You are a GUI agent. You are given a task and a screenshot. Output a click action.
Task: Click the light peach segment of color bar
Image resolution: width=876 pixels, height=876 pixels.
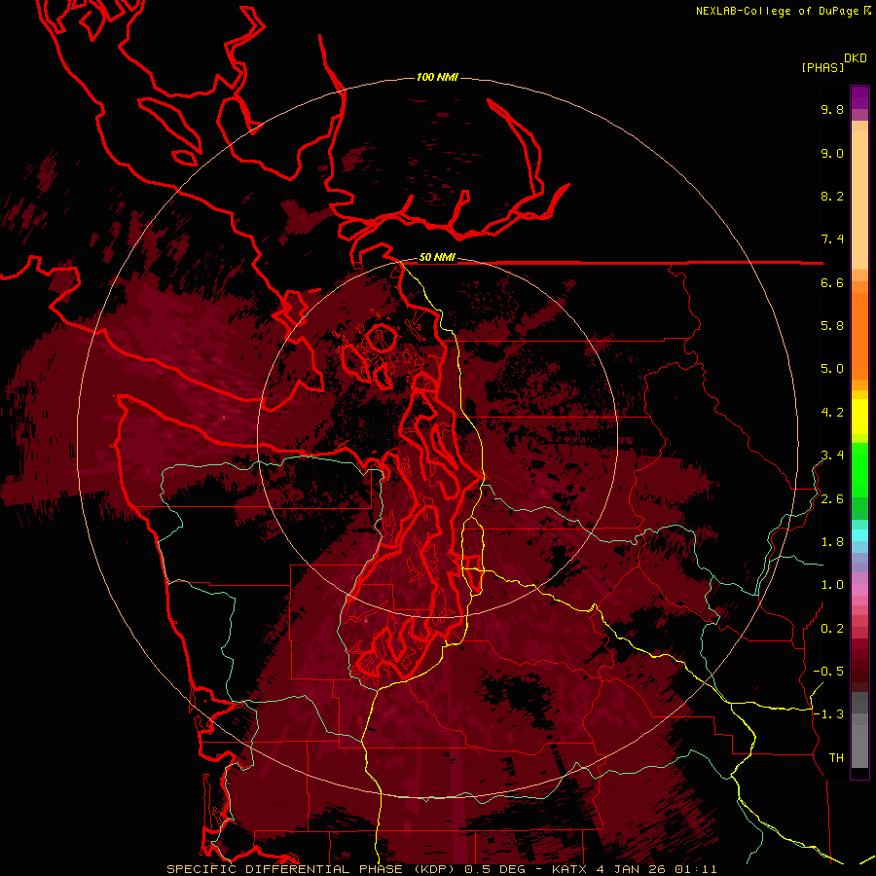tap(859, 200)
